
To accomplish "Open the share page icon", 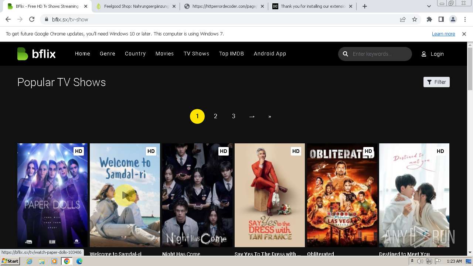I will pos(403,19).
